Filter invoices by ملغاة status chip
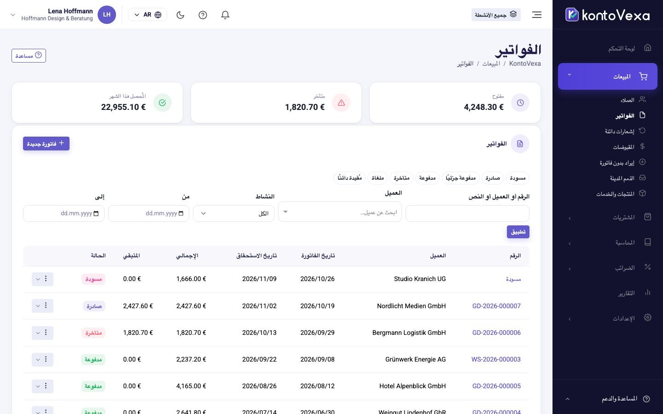Viewport: 663px width, 414px height. click(378, 178)
